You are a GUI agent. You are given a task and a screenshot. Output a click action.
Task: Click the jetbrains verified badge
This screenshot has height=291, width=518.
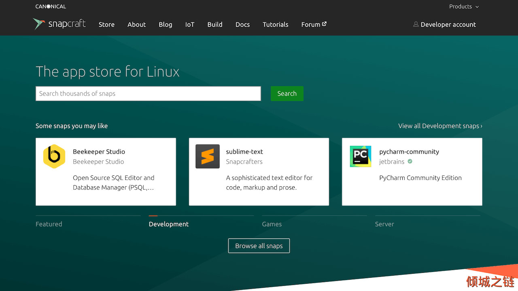coord(410,161)
